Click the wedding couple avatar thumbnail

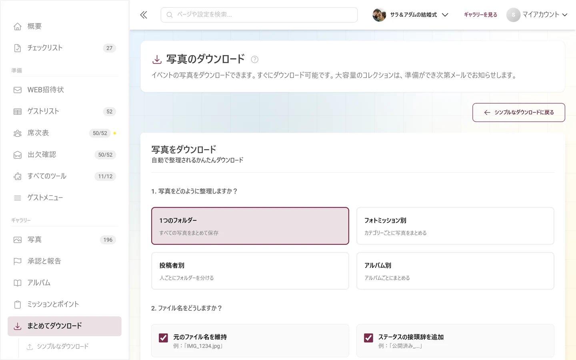coord(379,15)
